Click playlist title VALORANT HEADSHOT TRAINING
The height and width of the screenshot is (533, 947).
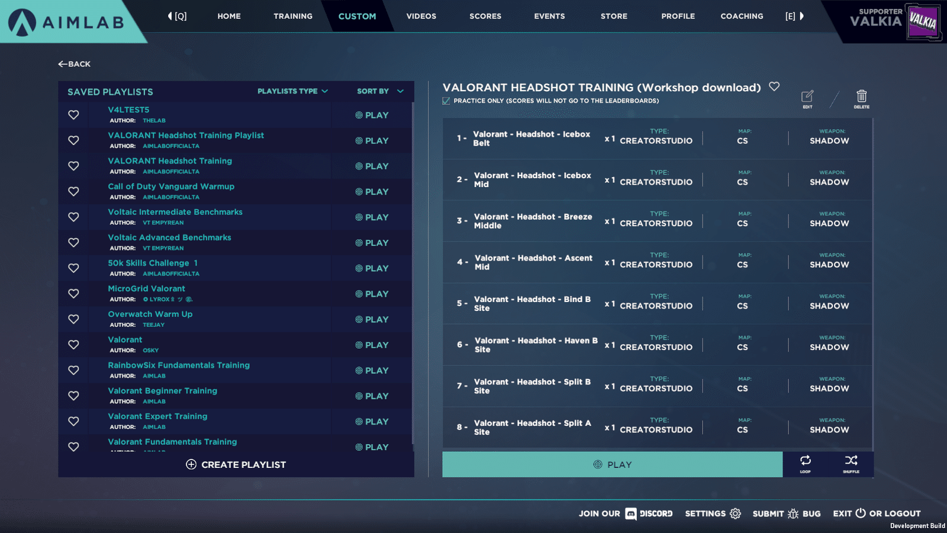(x=602, y=87)
